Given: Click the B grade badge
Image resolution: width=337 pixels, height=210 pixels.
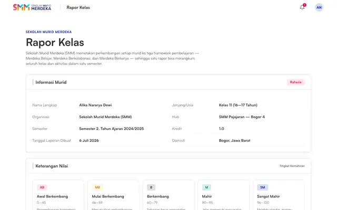Looking at the screenshot, I should click(151, 187).
